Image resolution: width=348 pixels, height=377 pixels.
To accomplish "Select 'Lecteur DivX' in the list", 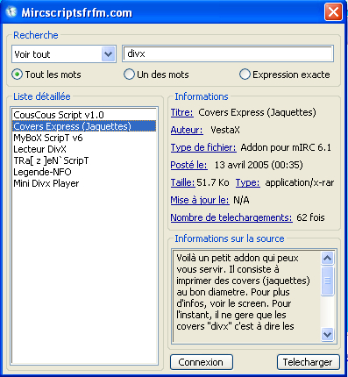I will click(x=84, y=149).
